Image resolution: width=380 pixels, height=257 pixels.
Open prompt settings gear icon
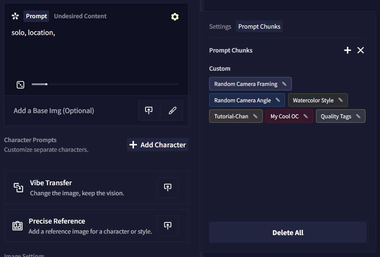point(175,17)
